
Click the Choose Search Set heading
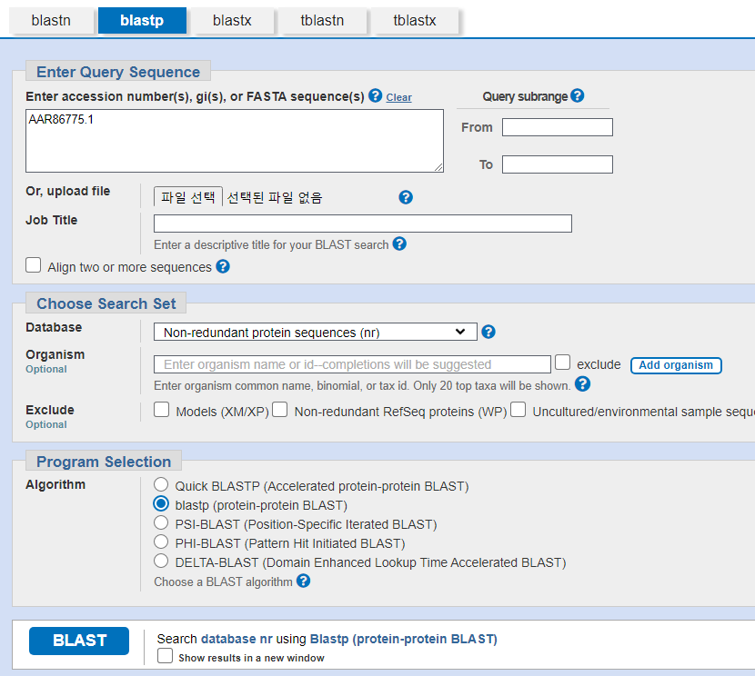[x=106, y=303]
